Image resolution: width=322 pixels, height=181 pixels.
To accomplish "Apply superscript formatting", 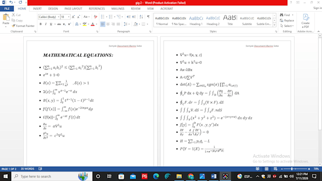I will (70, 24).
